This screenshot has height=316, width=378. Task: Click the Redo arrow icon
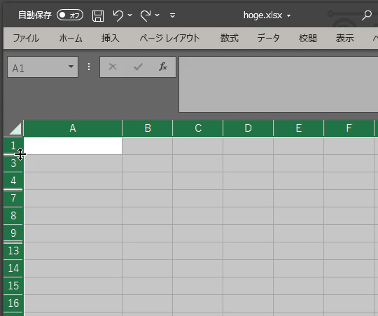146,15
